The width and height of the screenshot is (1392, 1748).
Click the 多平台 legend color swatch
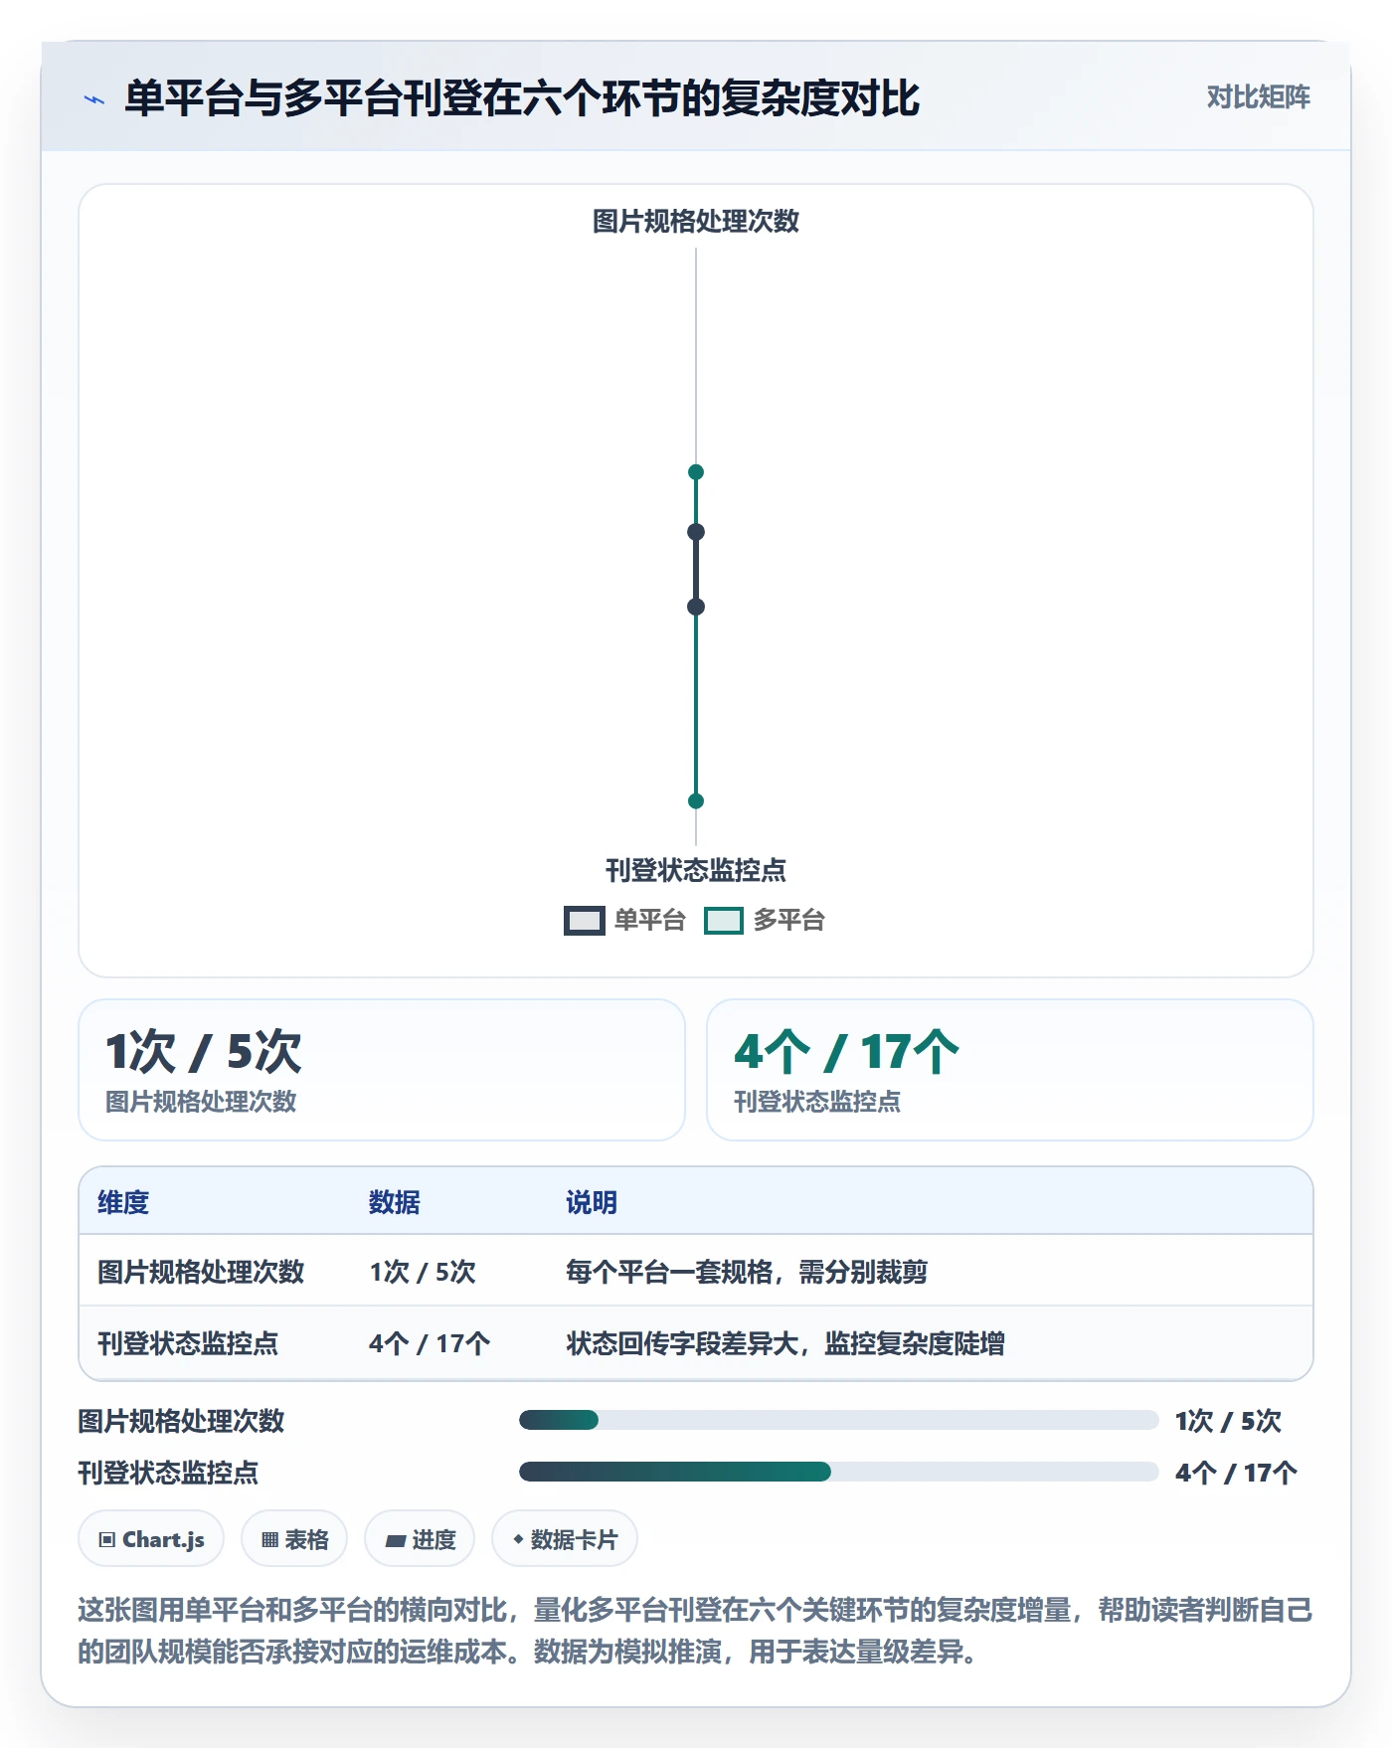pyautogui.click(x=724, y=921)
